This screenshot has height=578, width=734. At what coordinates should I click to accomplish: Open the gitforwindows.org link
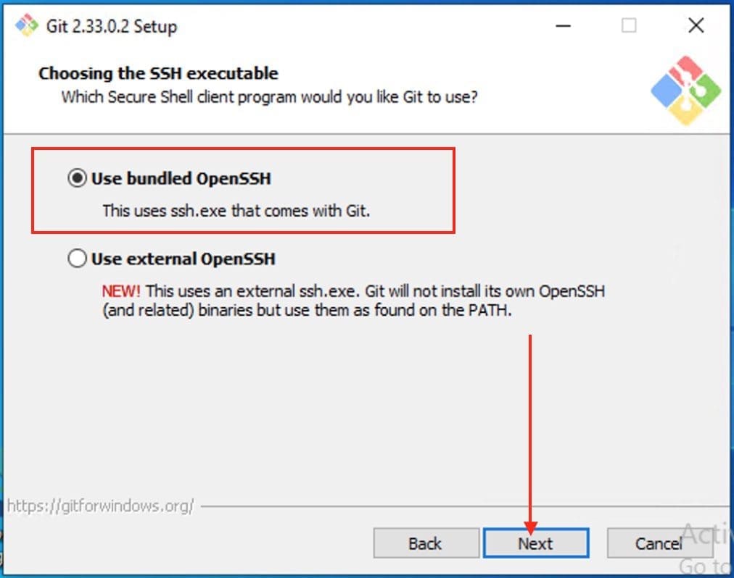[x=100, y=506]
